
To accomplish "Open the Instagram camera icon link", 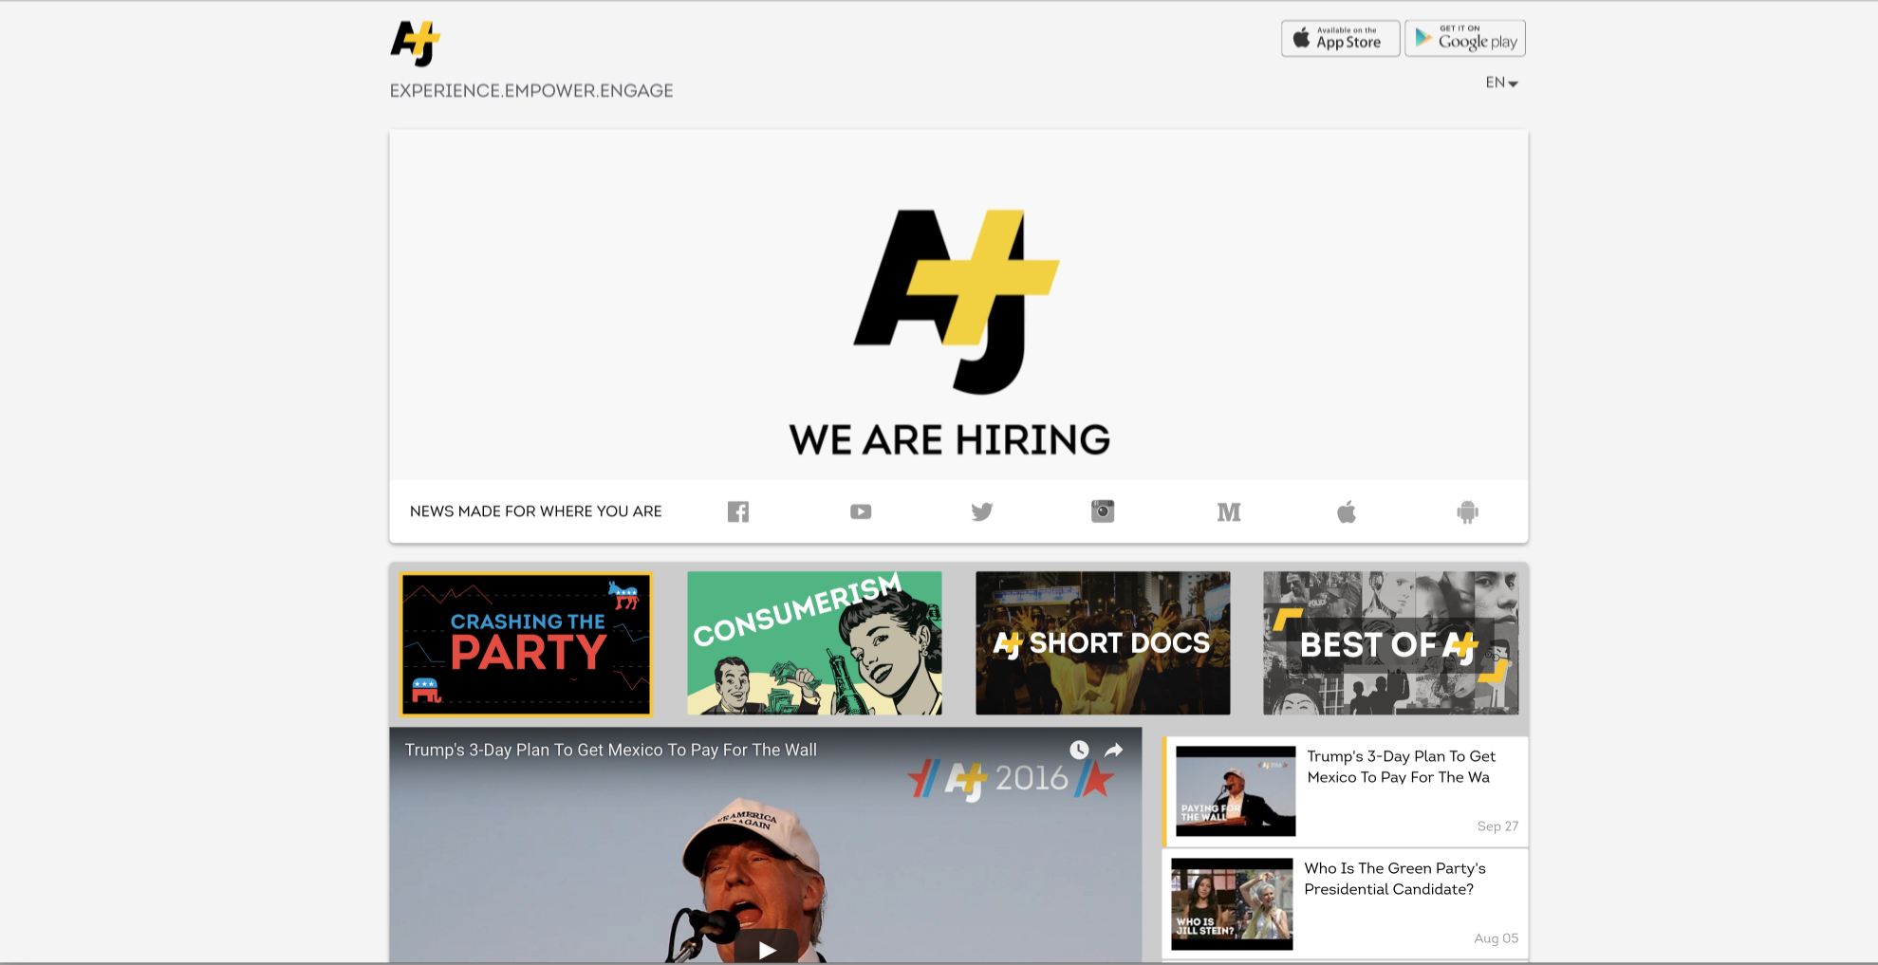I will coord(1103,511).
